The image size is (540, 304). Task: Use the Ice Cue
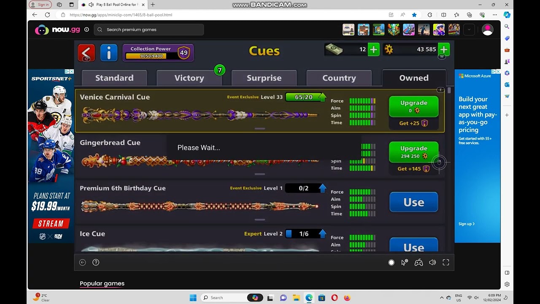413,245
